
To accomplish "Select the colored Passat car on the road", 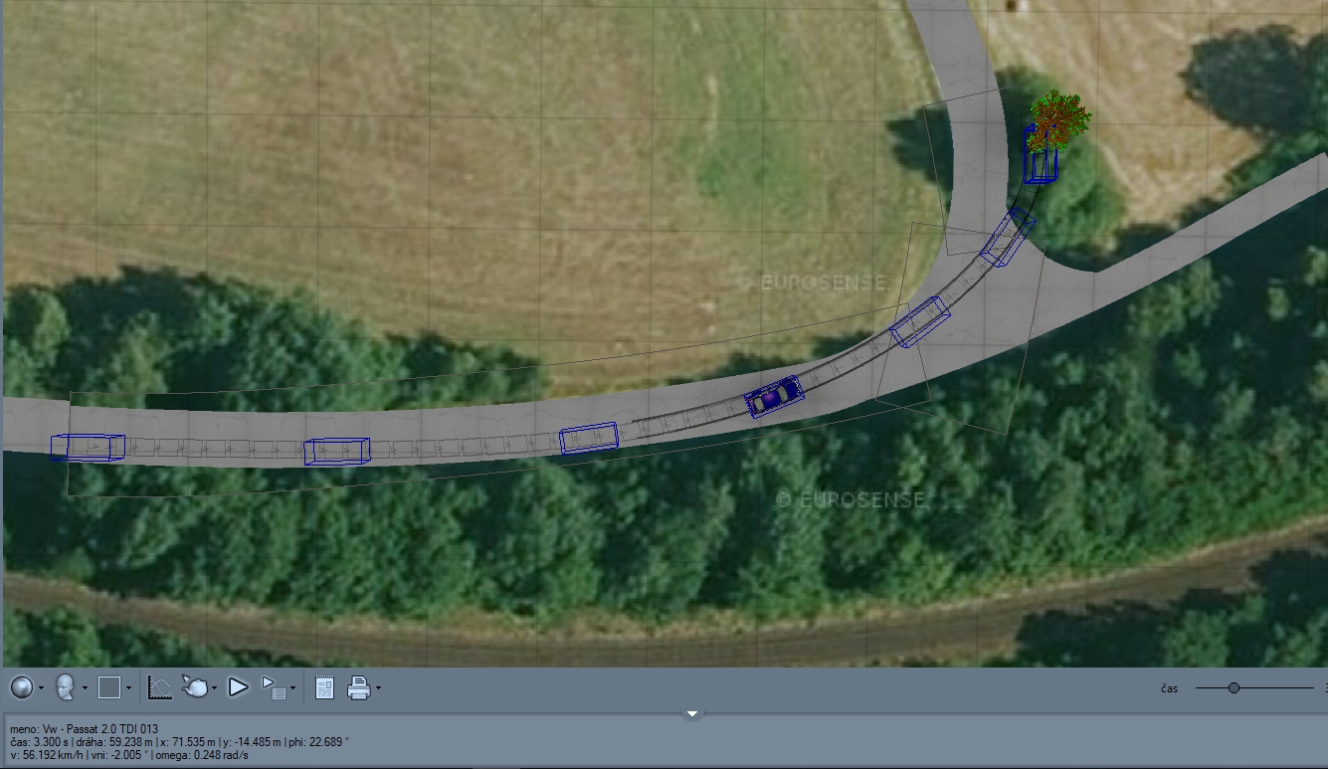I will click(774, 397).
